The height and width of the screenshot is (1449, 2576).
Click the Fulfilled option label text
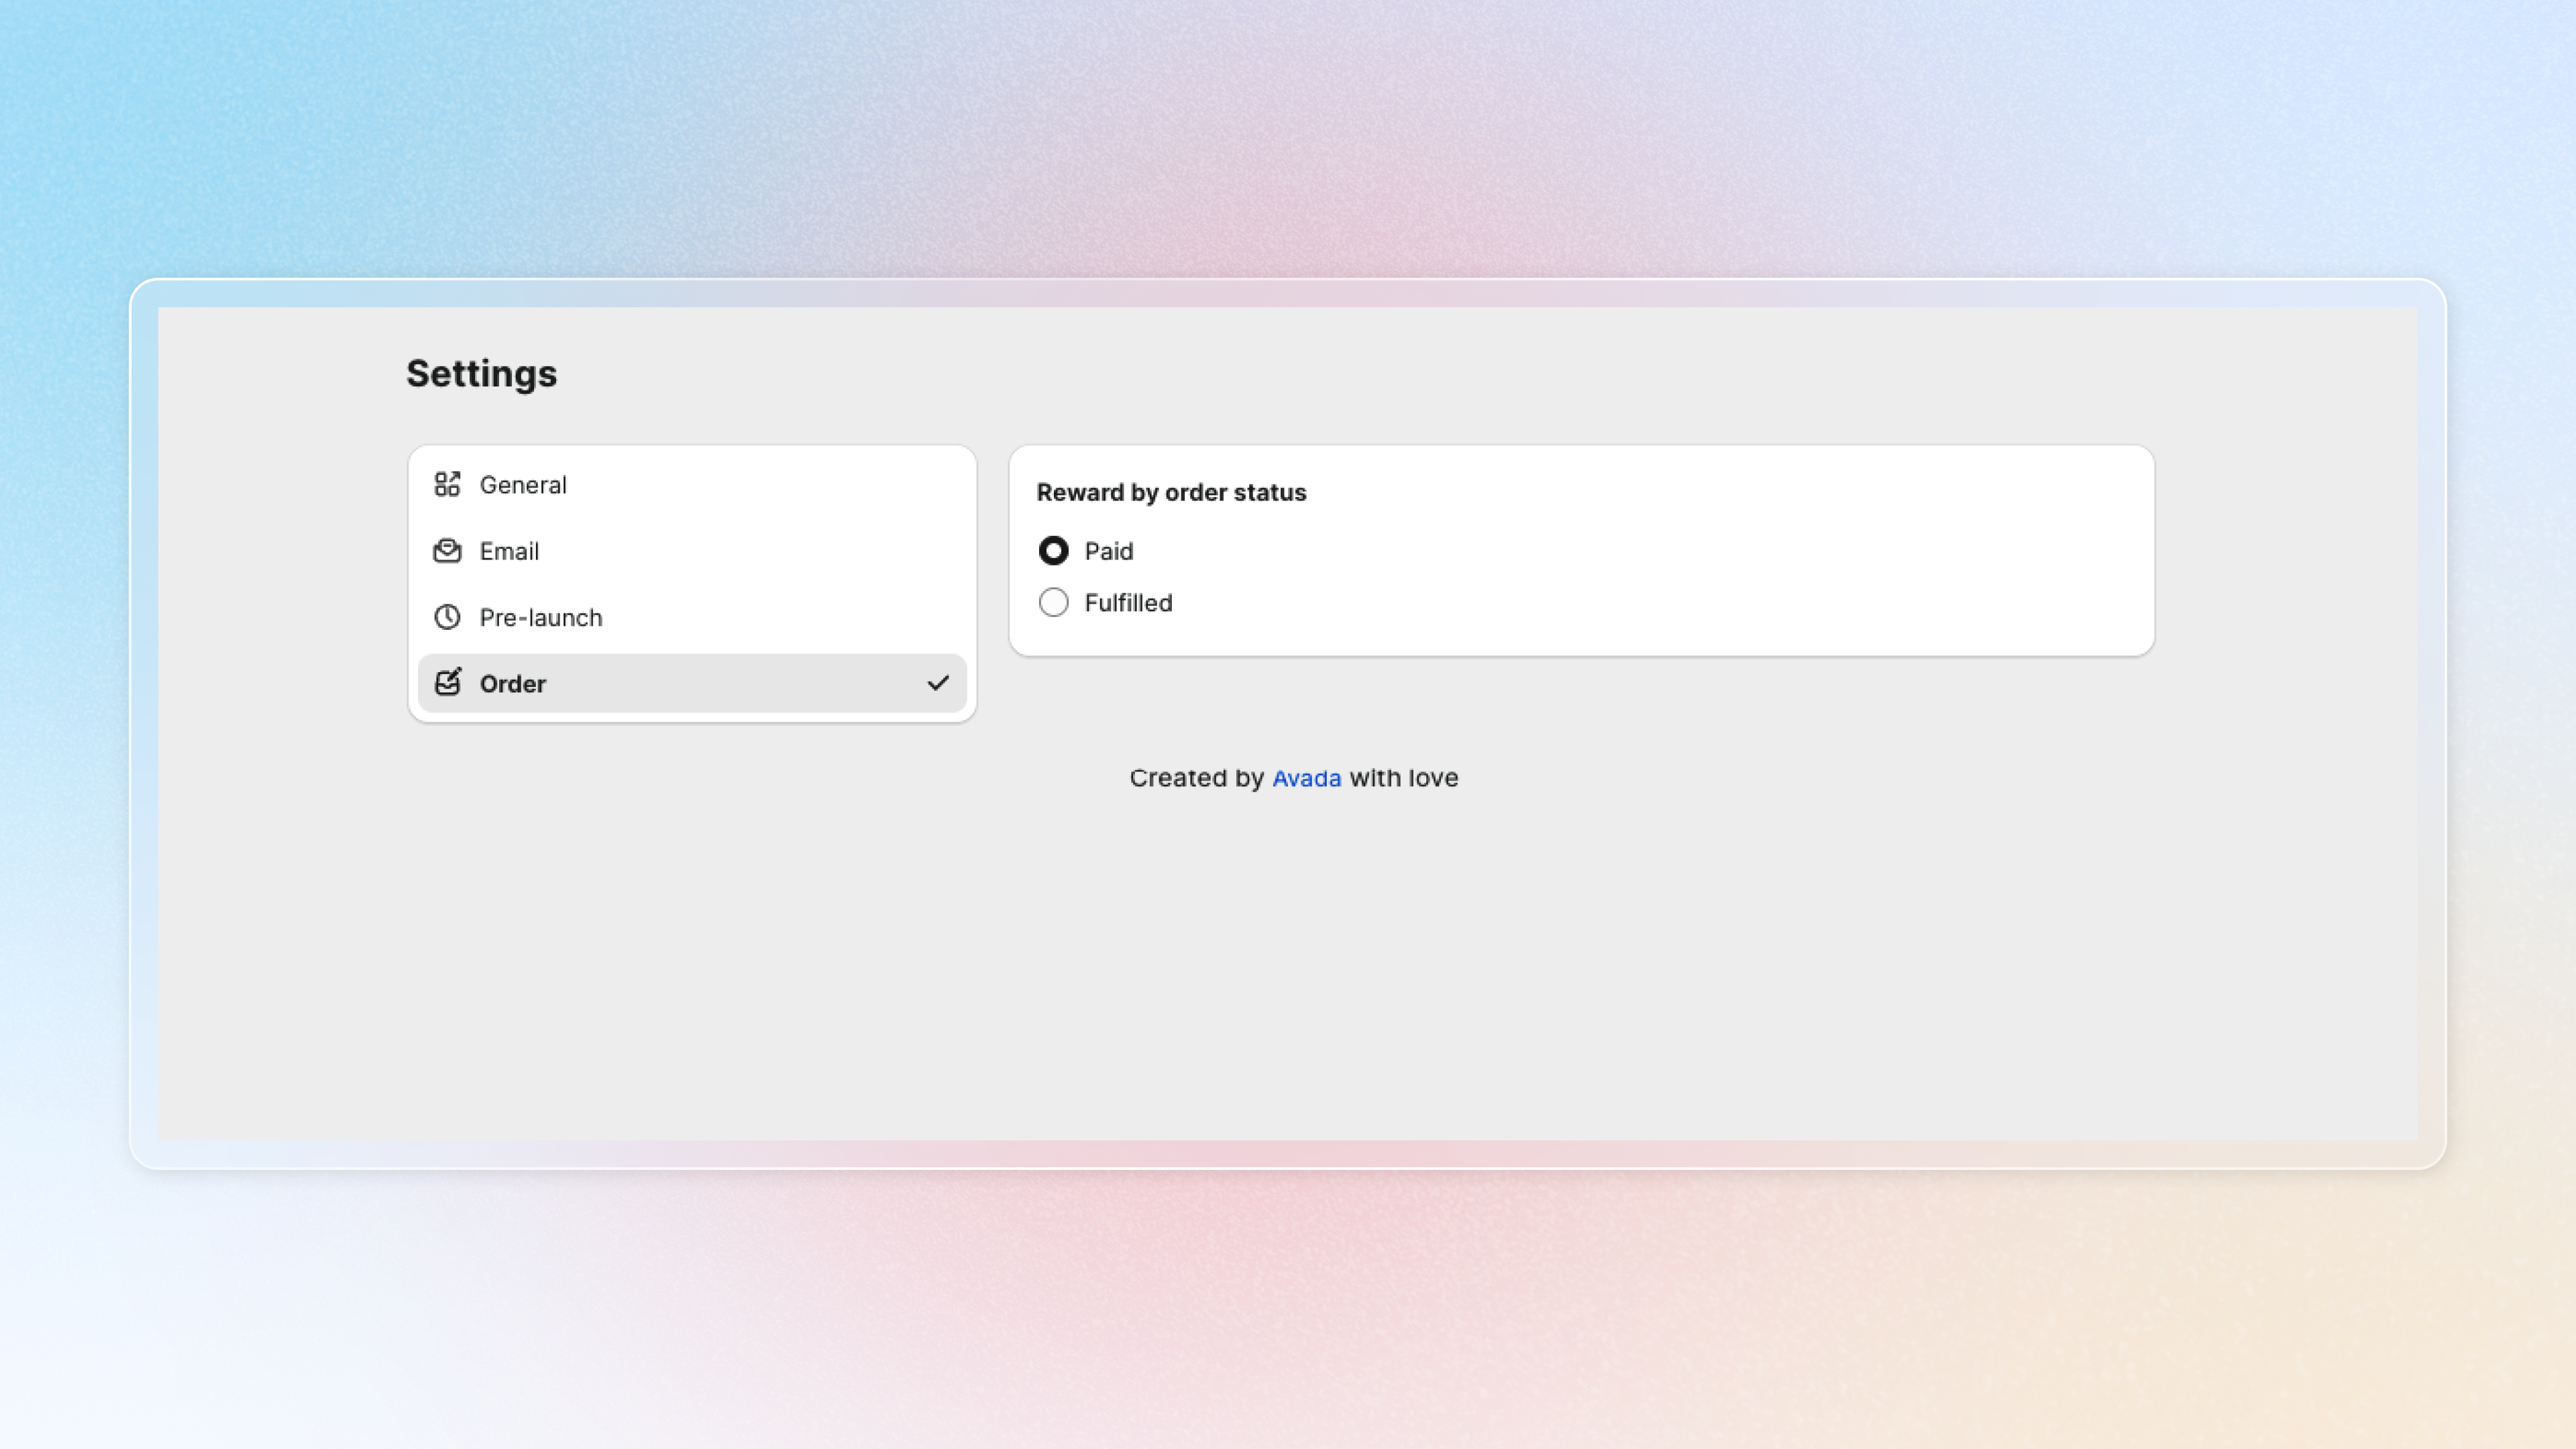pos(1128,603)
